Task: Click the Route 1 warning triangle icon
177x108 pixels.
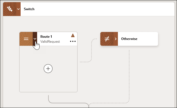Action: [x=73, y=36]
